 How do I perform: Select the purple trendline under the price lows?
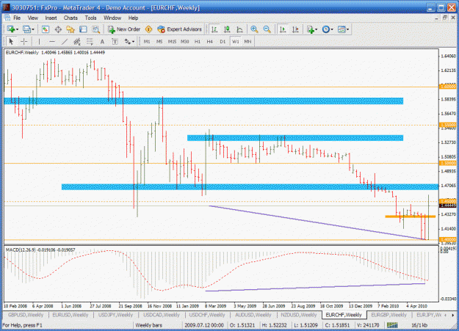pyautogui.click(x=317, y=222)
